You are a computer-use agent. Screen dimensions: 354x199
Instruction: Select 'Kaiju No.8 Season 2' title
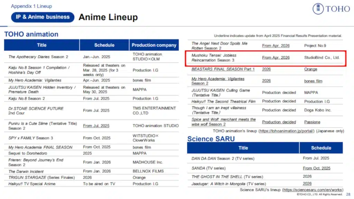pos(27,98)
